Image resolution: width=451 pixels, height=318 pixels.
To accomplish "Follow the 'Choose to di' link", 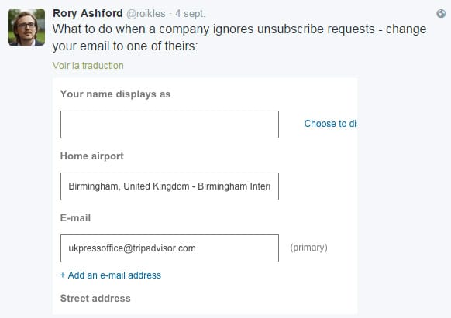I will (330, 124).
